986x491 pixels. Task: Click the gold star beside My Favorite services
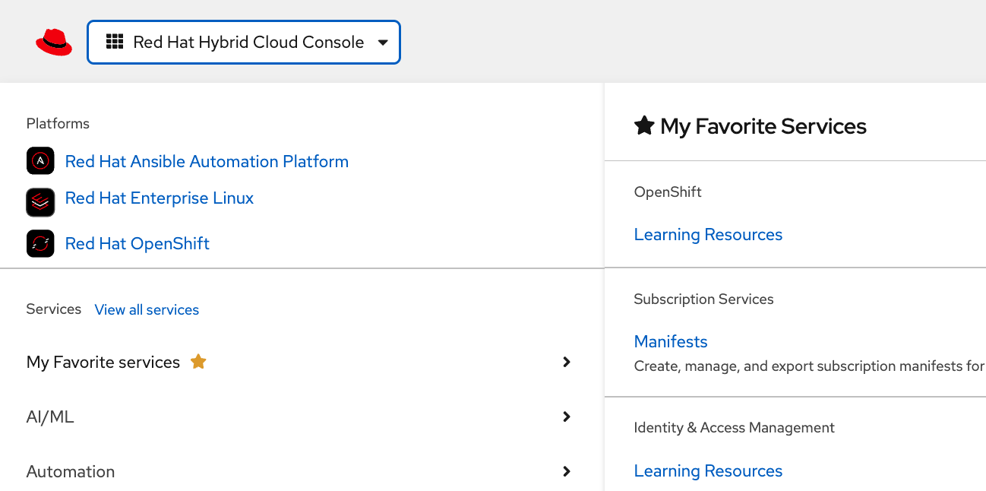198,362
